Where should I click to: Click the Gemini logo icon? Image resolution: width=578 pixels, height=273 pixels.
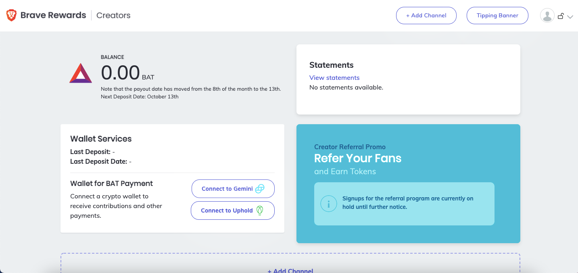click(x=260, y=188)
